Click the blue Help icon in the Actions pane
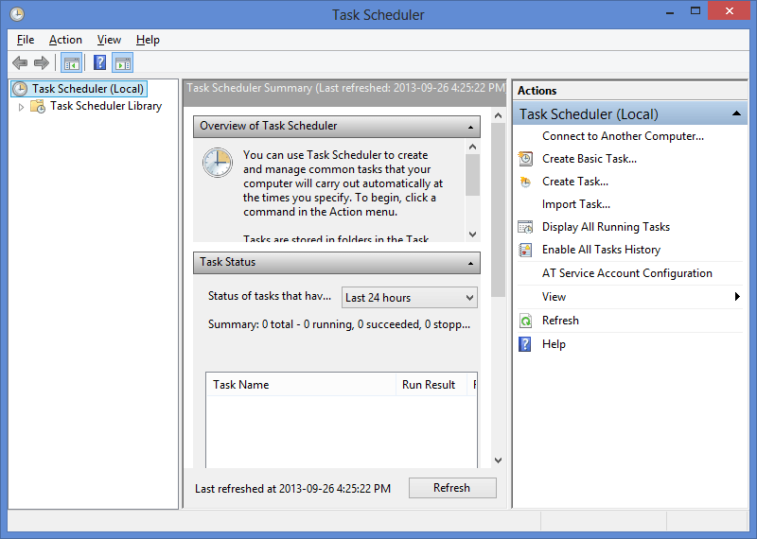This screenshot has height=539, width=757. point(525,344)
